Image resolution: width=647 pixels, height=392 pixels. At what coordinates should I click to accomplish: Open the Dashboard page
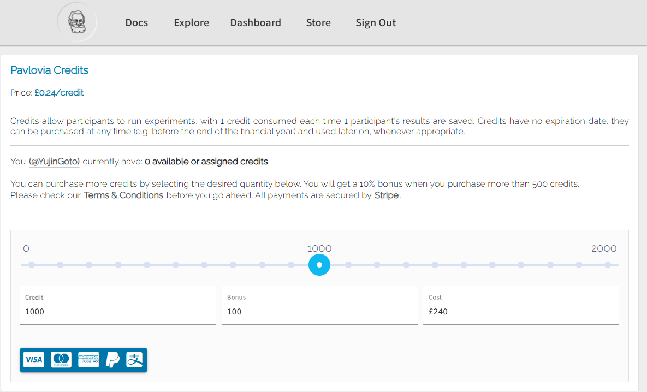click(x=256, y=23)
